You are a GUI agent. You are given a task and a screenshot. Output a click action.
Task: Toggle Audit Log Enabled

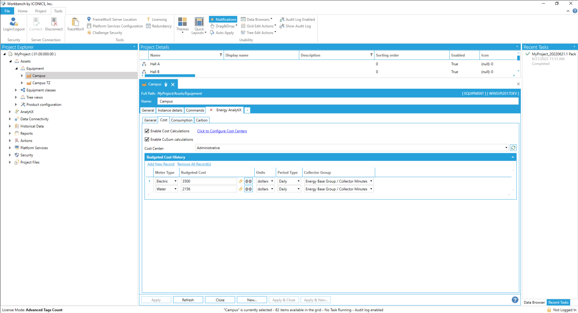point(297,20)
